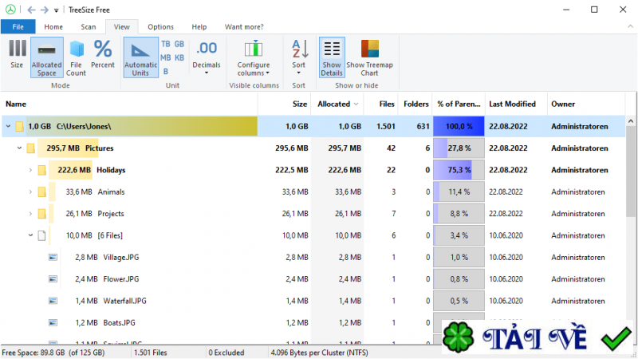Click the vertical scrollbar thumb
Viewport: 638px width, 359px height.
pyautogui.click(x=631, y=172)
